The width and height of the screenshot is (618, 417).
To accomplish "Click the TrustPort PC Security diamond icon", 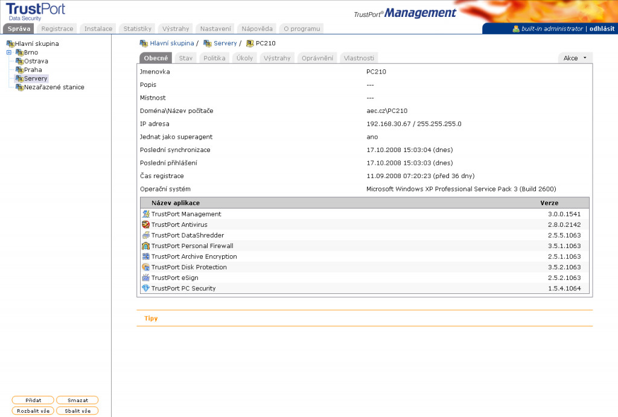I will [x=145, y=288].
